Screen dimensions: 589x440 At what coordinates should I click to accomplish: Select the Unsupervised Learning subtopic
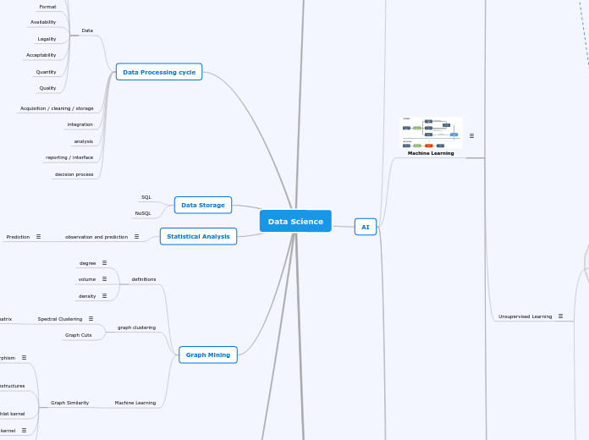click(x=526, y=316)
